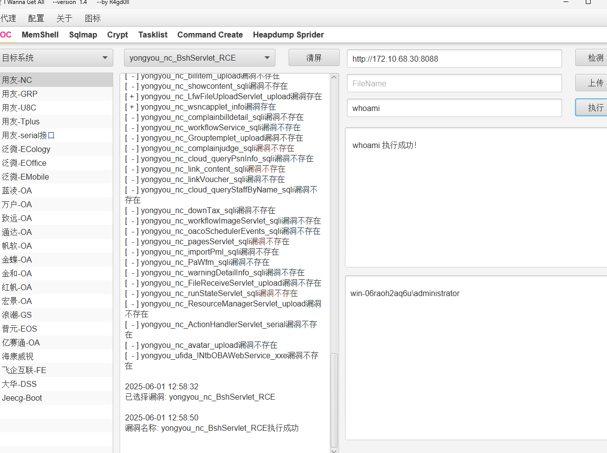Image resolution: width=607 pixels, height=453 pixels.
Task: Click the 清屏 clear screen button
Action: coord(314,58)
